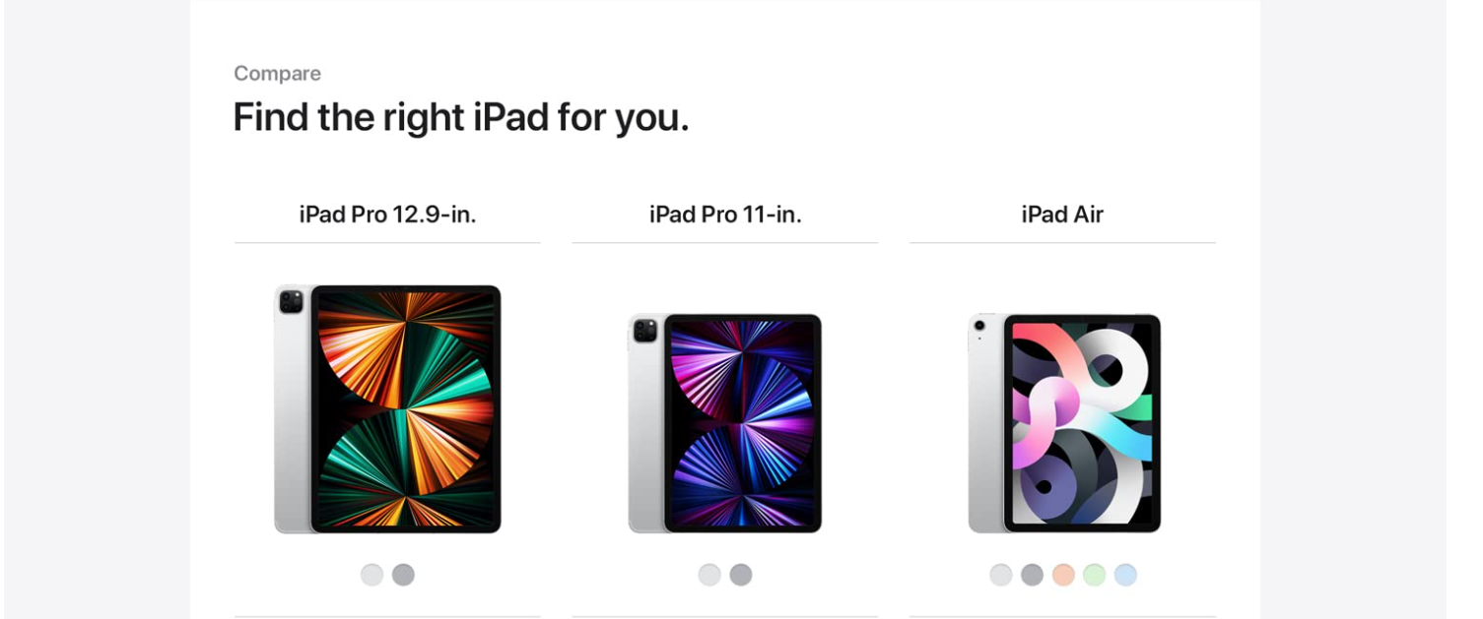Open the iPad Pro 11-in. product image
The image size is (1483, 619).
725,423
